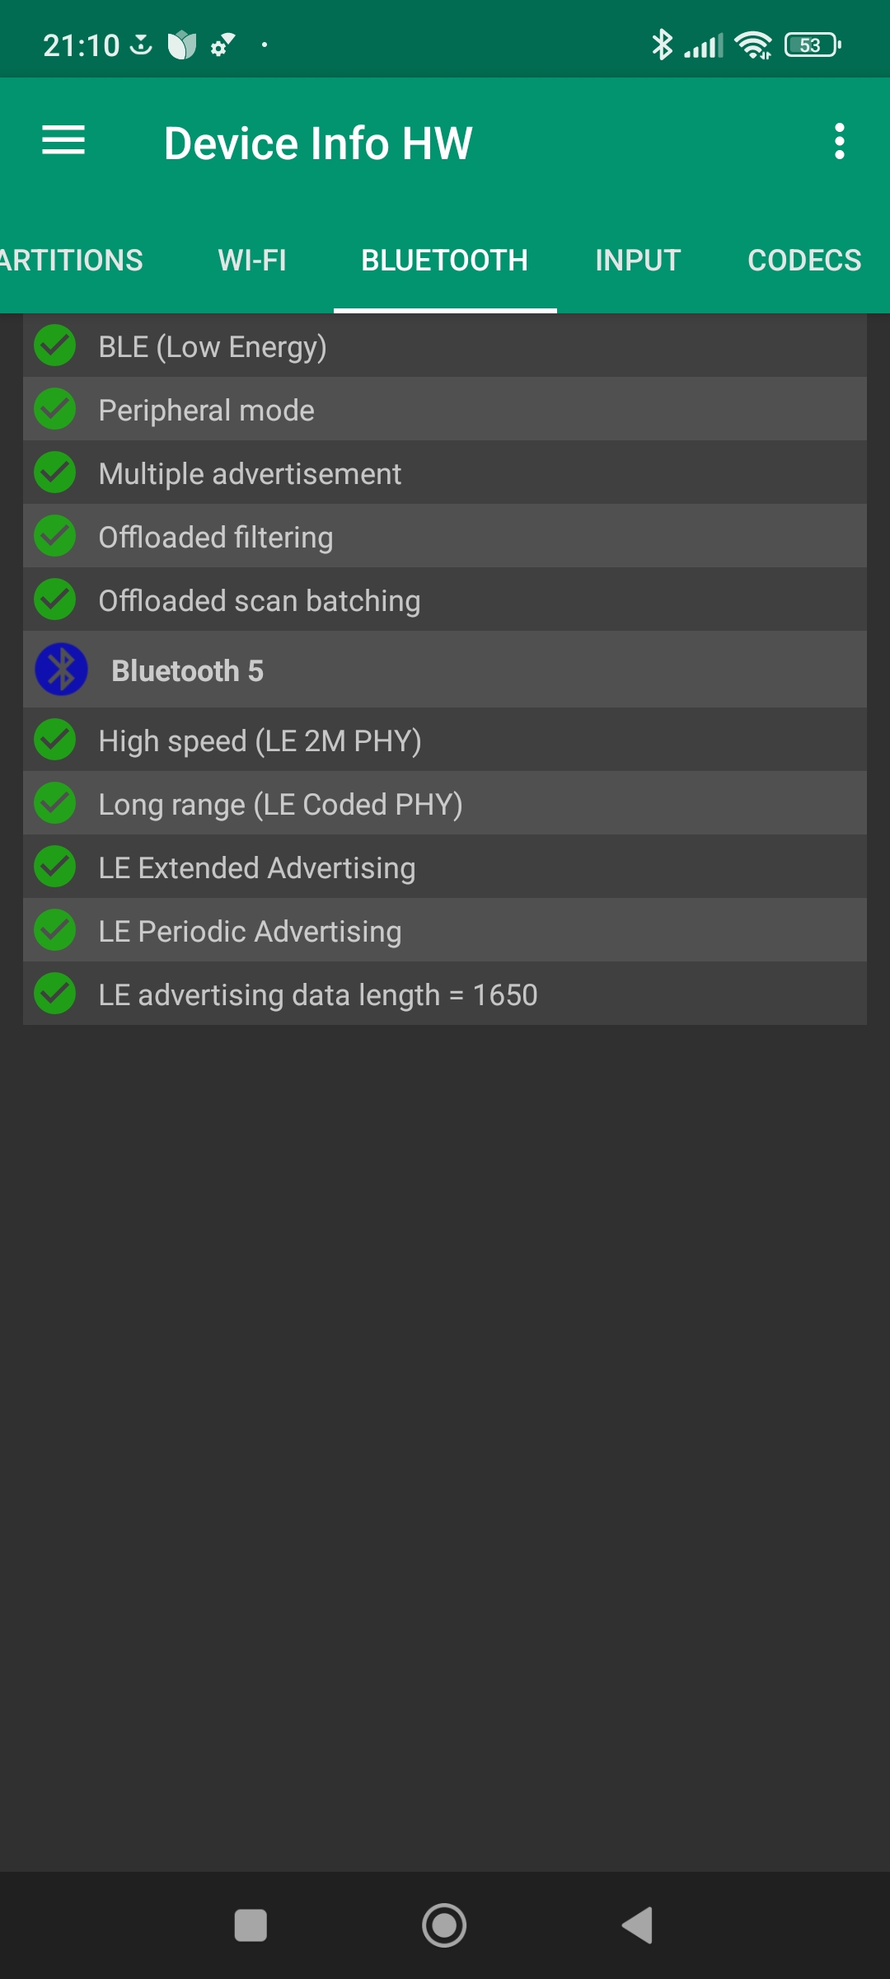This screenshot has width=890, height=1979.
Task: Open the CODECS tab
Action: tap(803, 261)
